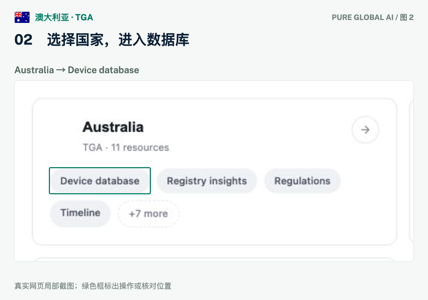Click the TGA · 11 resources text
Screen dimensions: 428x300
pyautogui.click(x=126, y=147)
